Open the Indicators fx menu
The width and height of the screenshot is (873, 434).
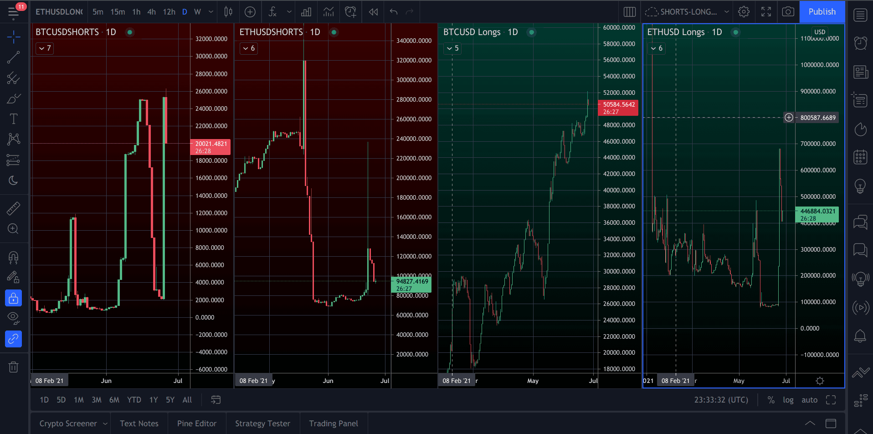272,12
